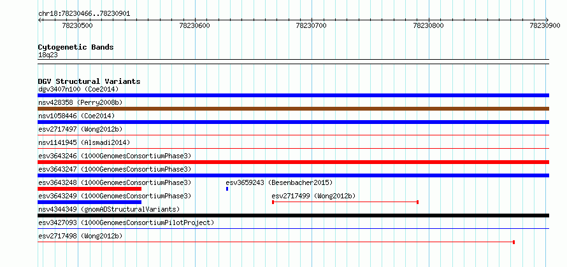The image size is (567, 267).
Task: Select the short blue esv3643249 bar
Action: click(89, 202)
